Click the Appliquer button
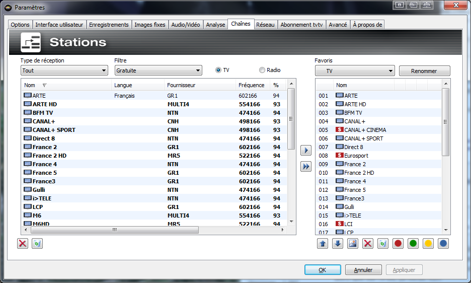The height and width of the screenshot is (283, 471). 404,270
